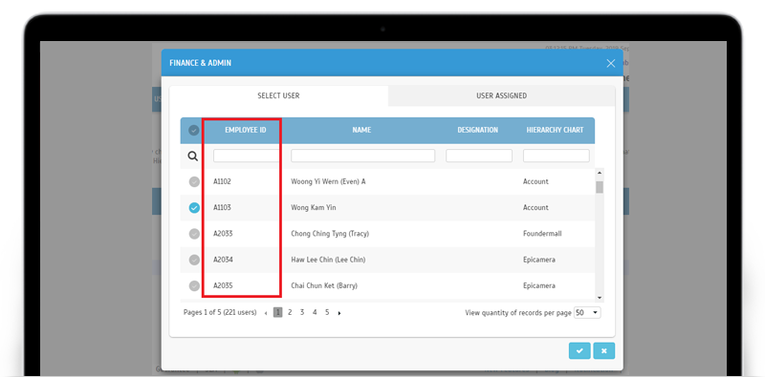Image resolution: width=765 pixels, height=377 pixels.
Task: Toggle the select-all checkbox in table header
Action: [x=194, y=130]
